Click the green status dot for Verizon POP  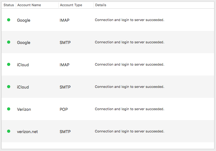tap(9, 109)
